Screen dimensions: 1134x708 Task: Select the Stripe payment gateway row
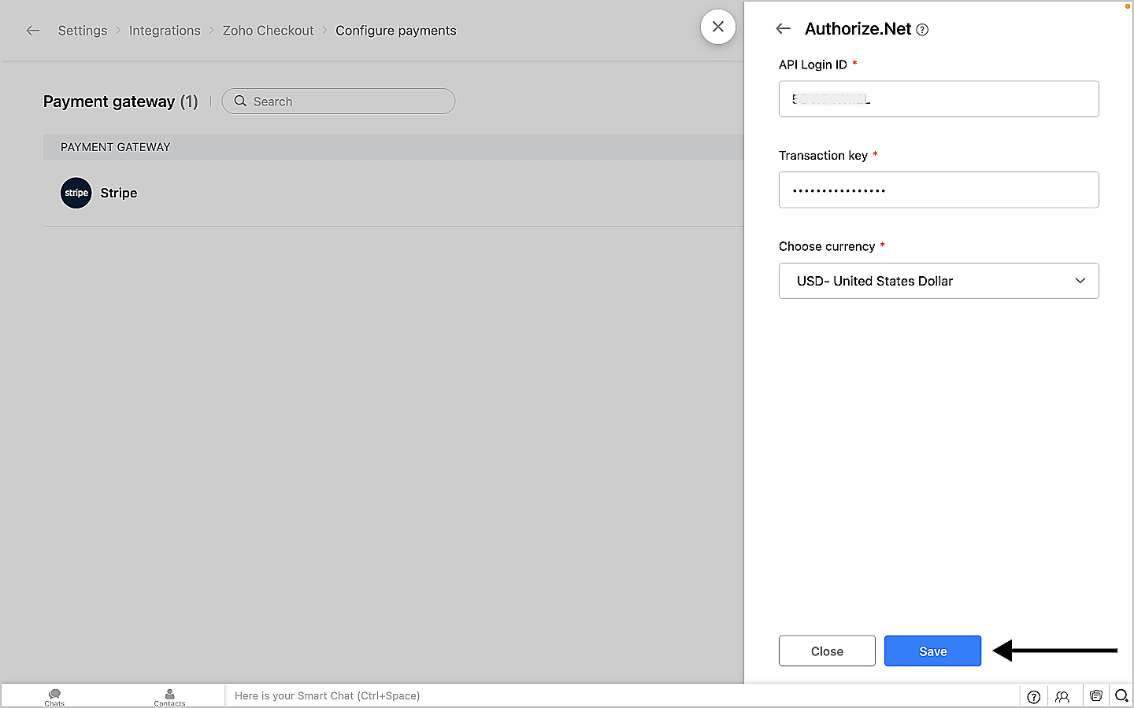394,194
